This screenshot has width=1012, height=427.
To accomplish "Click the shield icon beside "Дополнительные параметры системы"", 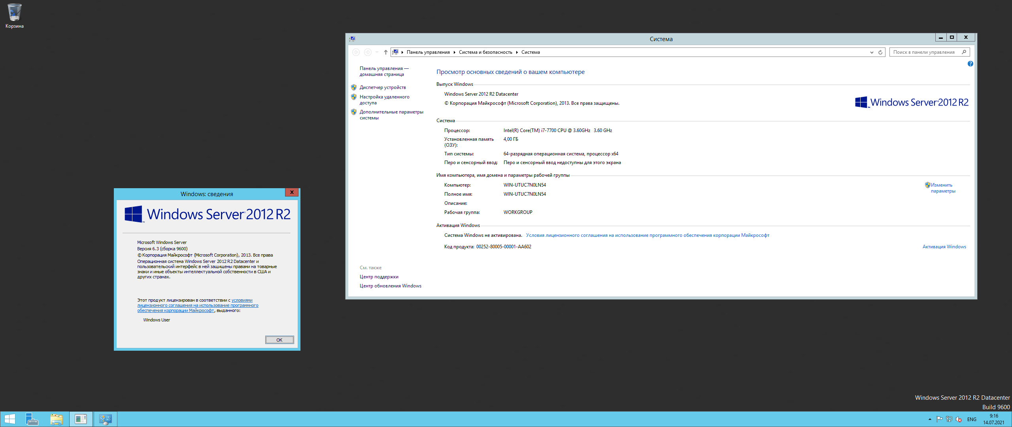I will (x=354, y=112).
